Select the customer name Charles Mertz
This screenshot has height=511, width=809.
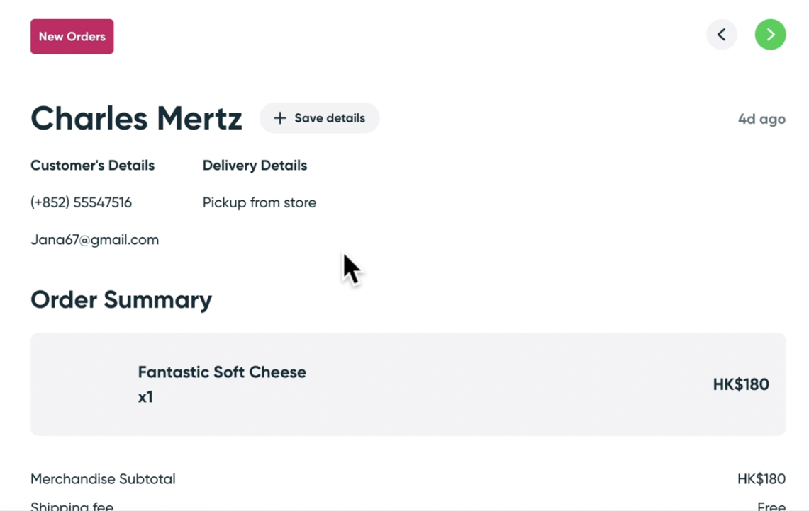136,118
